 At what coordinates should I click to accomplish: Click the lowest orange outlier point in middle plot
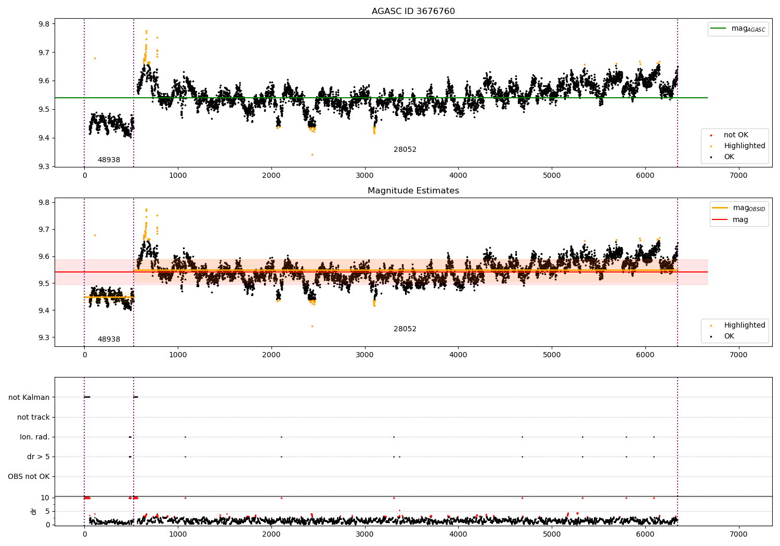pyautogui.click(x=312, y=326)
